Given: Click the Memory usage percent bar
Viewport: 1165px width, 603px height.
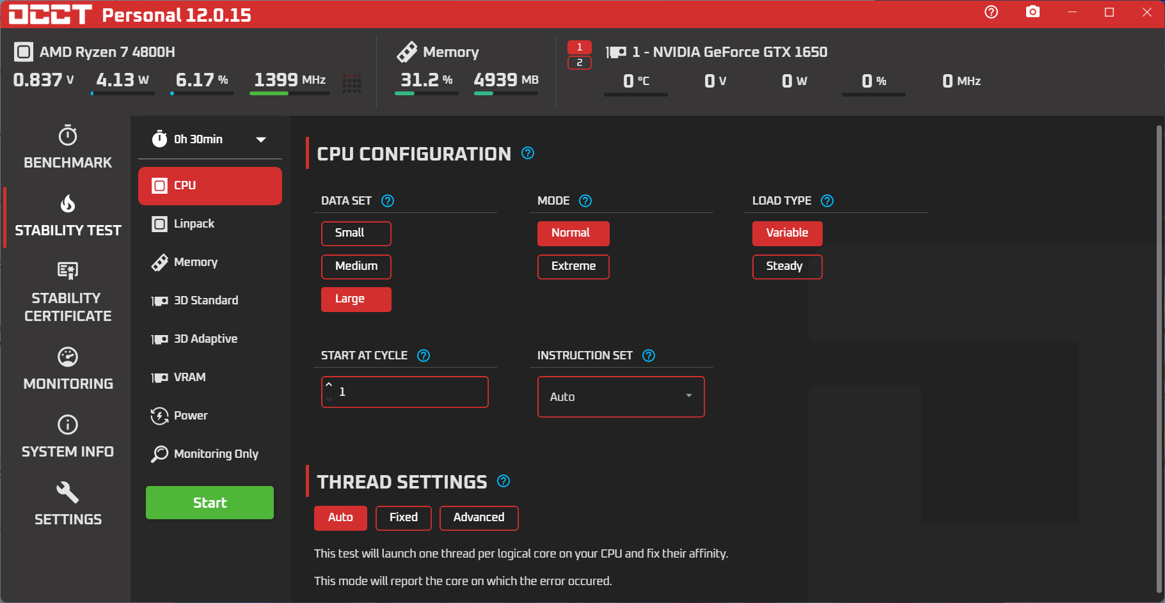Looking at the screenshot, I should 427,93.
